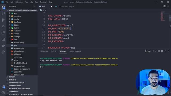Click the unsaved dot on .env tab
Screen dimensions: 171x96
(52, 6)
